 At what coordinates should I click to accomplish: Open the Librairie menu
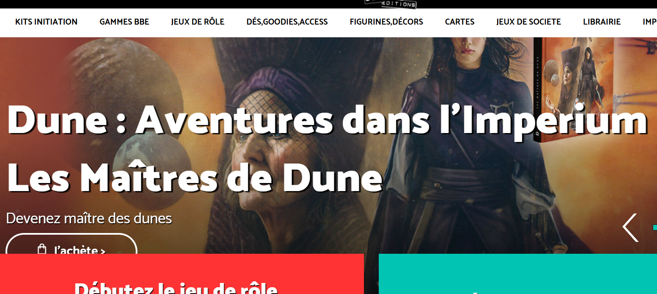pyautogui.click(x=602, y=22)
